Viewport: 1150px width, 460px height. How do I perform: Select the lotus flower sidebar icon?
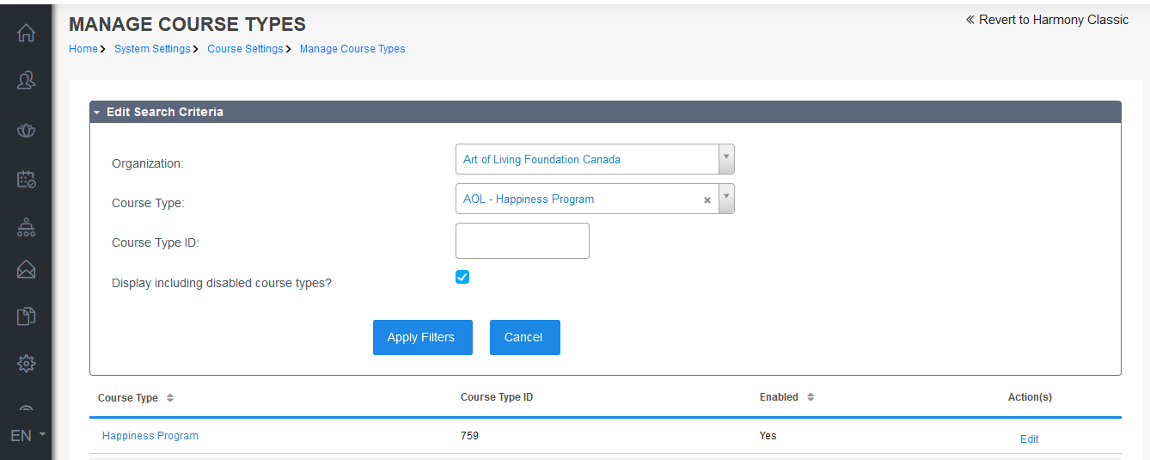pos(26,130)
